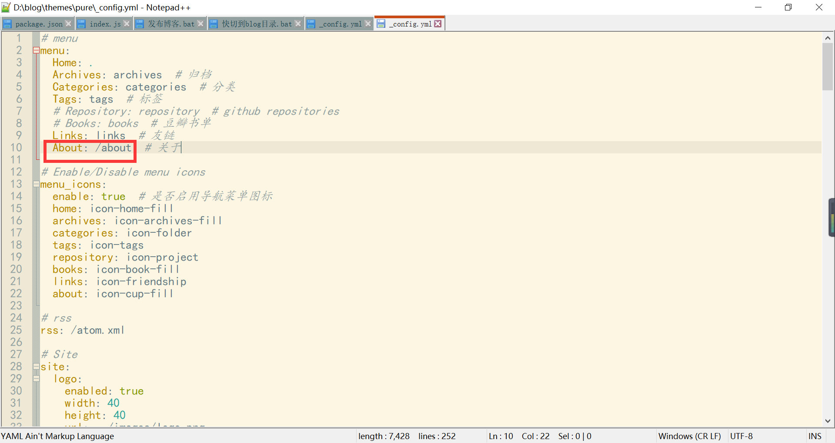Minimize the Notepad++ window

[758, 7]
